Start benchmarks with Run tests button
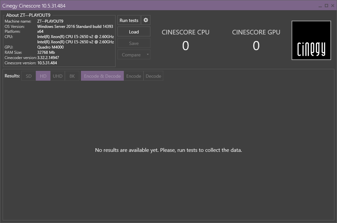The image size is (337, 223). coord(129,20)
